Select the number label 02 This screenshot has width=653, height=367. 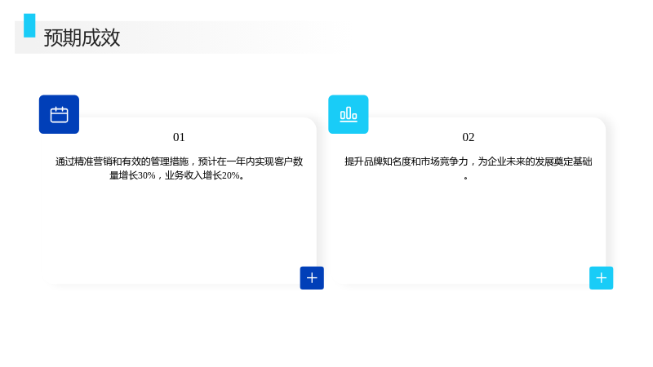pyautogui.click(x=468, y=137)
